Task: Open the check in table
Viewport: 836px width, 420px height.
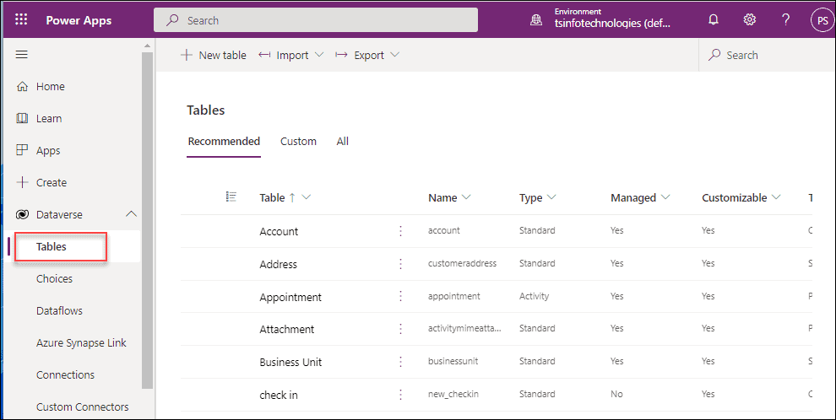Action: pos(279,395)
